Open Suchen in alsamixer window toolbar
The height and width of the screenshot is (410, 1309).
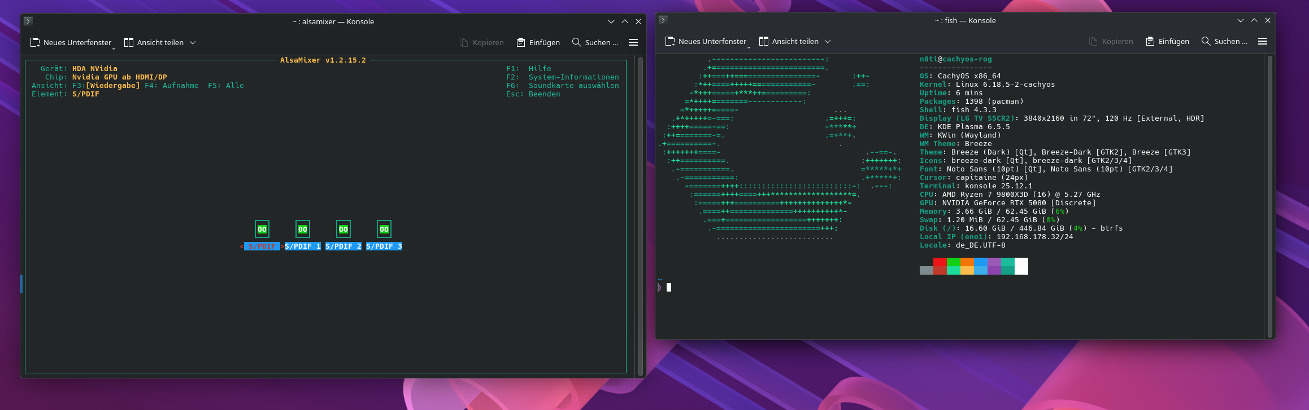[595, 42]
